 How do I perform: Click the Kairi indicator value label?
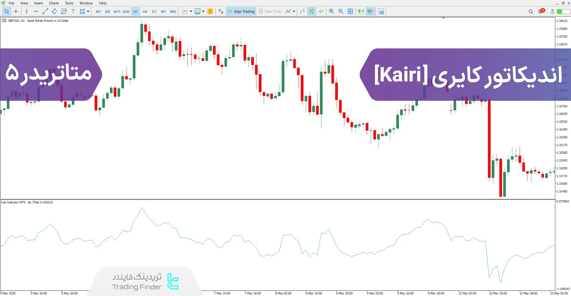[x=27, y=202]
